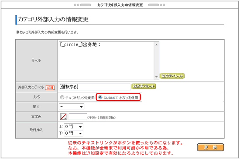Click the 外部入力のラベル input containing [選択する]

point(95,87)
